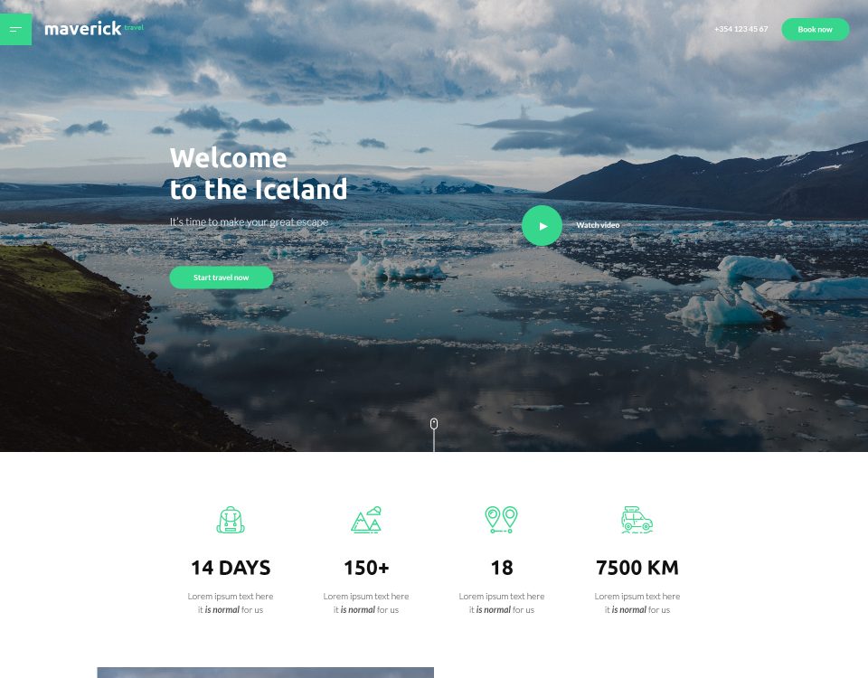Click the maverick travel logo
Viewport: 868px width, 678px height.
(x=93, y=28)
